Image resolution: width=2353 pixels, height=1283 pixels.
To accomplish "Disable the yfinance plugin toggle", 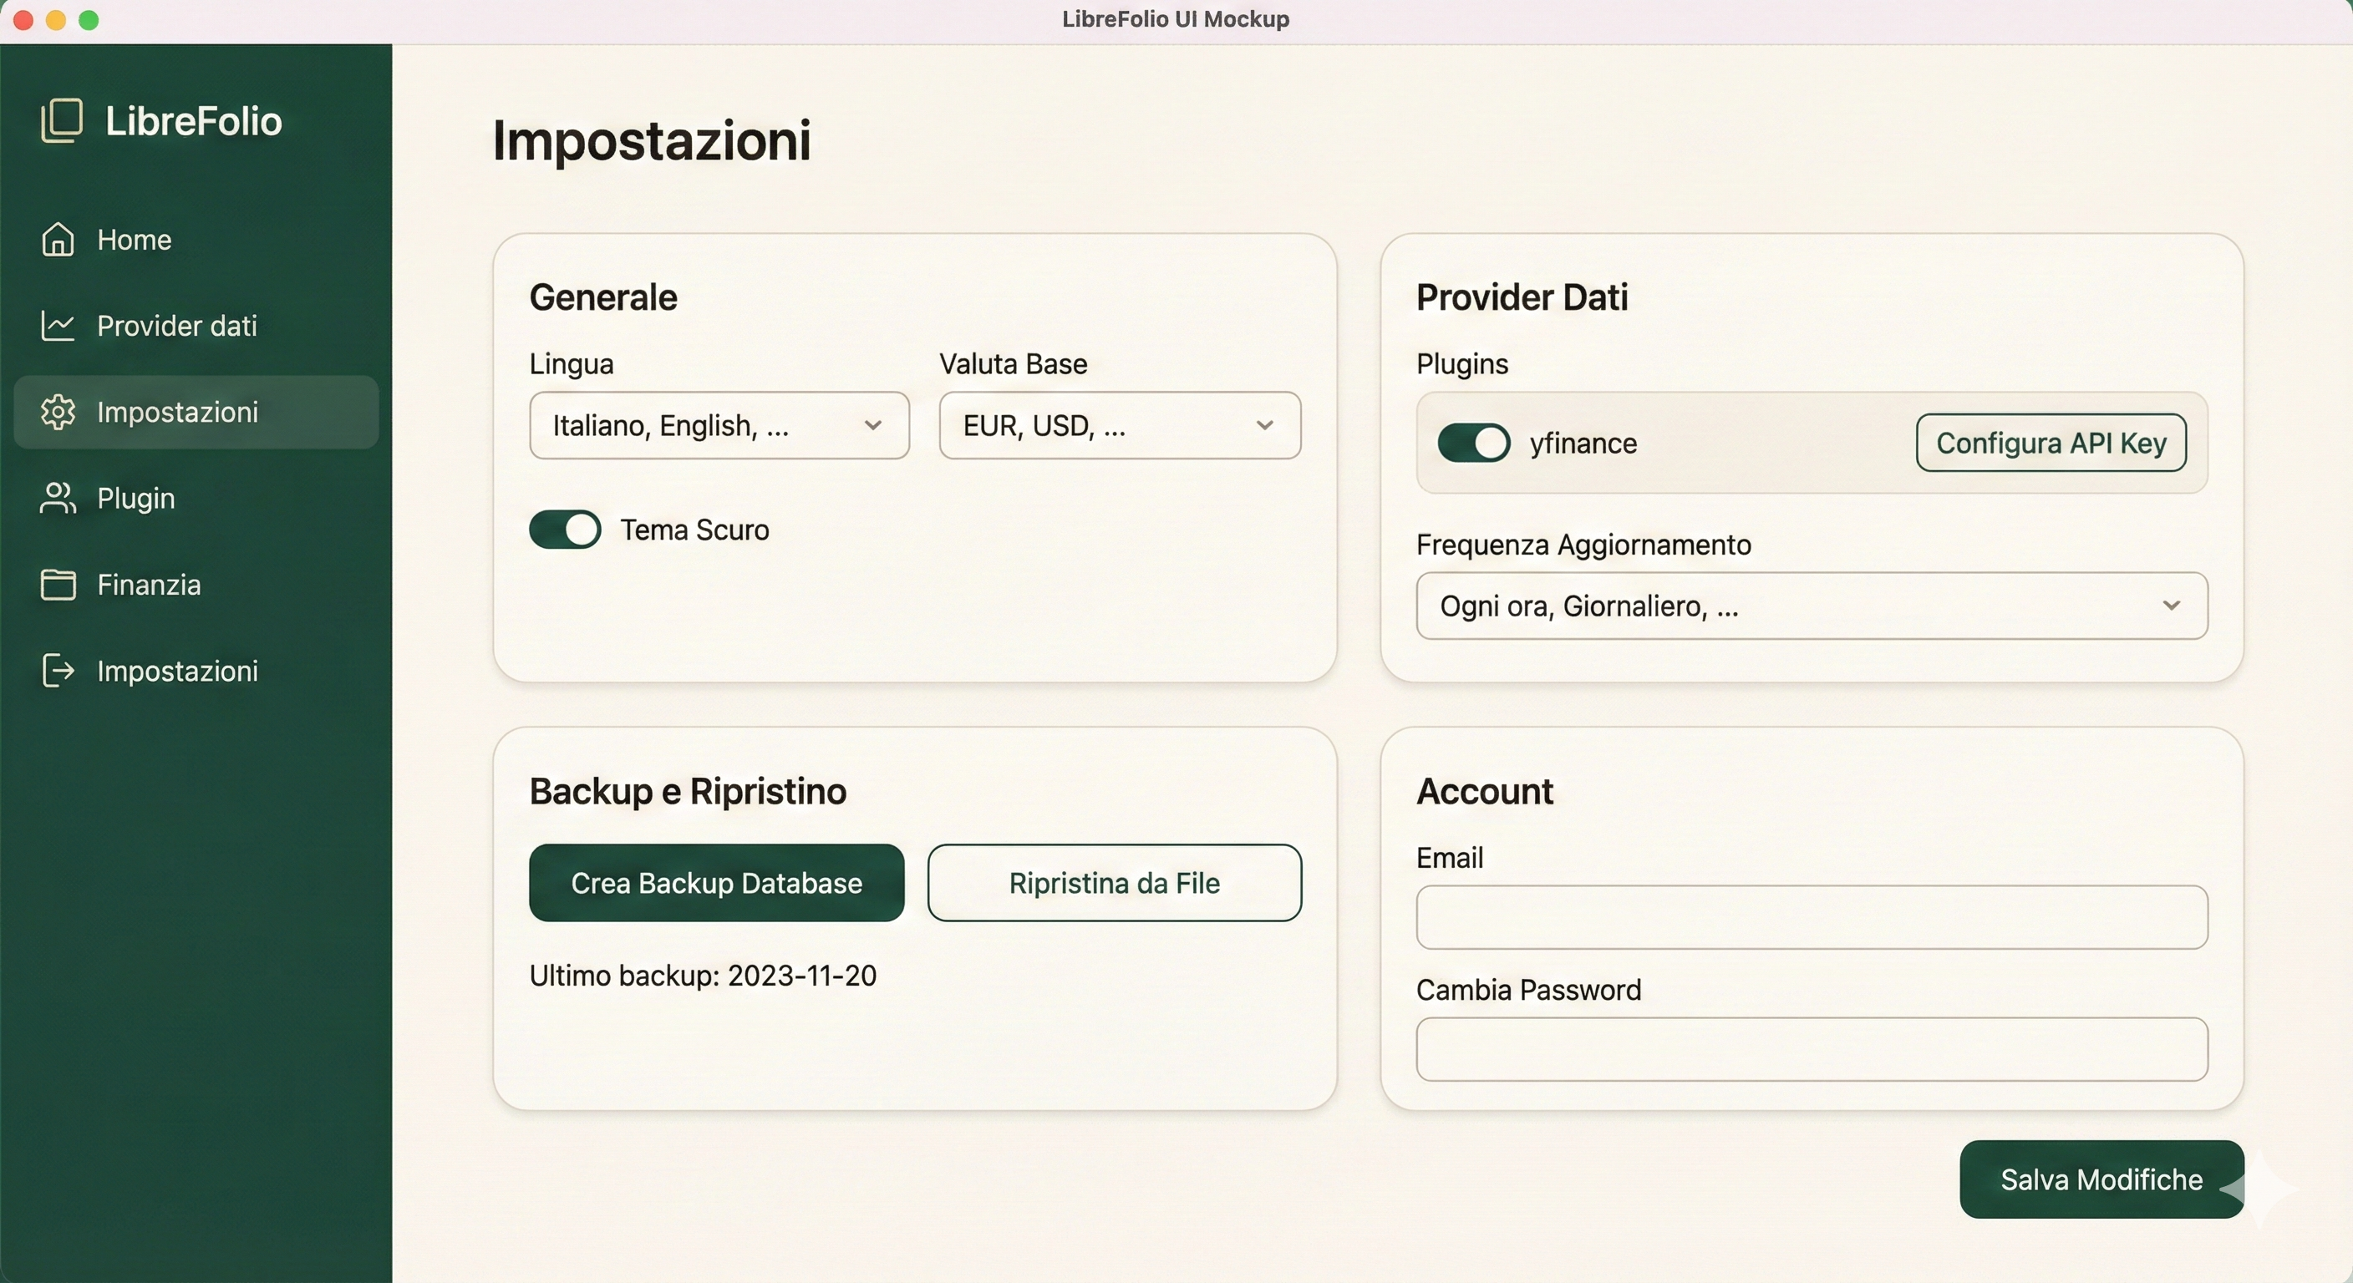I will click(x=1473, y=443).
